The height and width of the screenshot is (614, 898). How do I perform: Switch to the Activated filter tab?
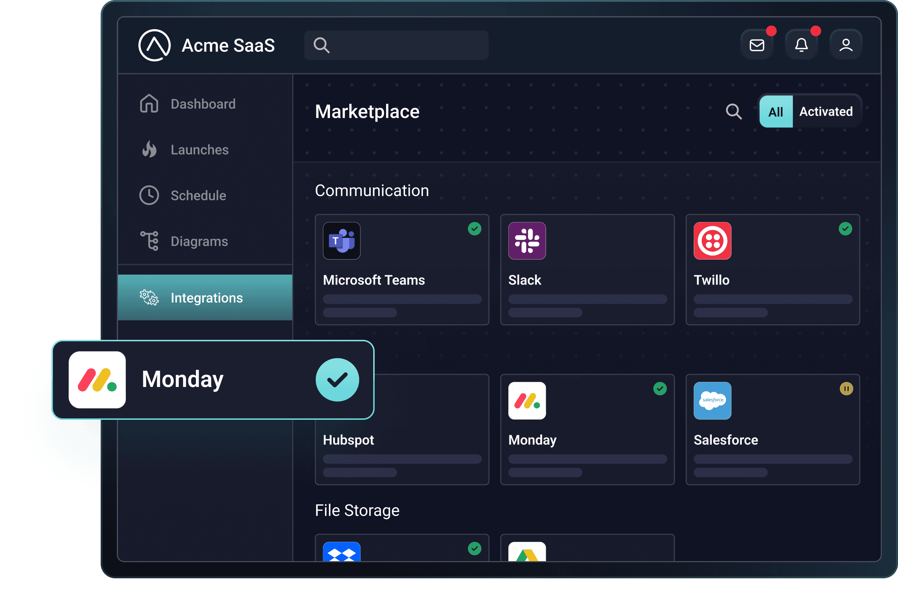coord(826,111)
